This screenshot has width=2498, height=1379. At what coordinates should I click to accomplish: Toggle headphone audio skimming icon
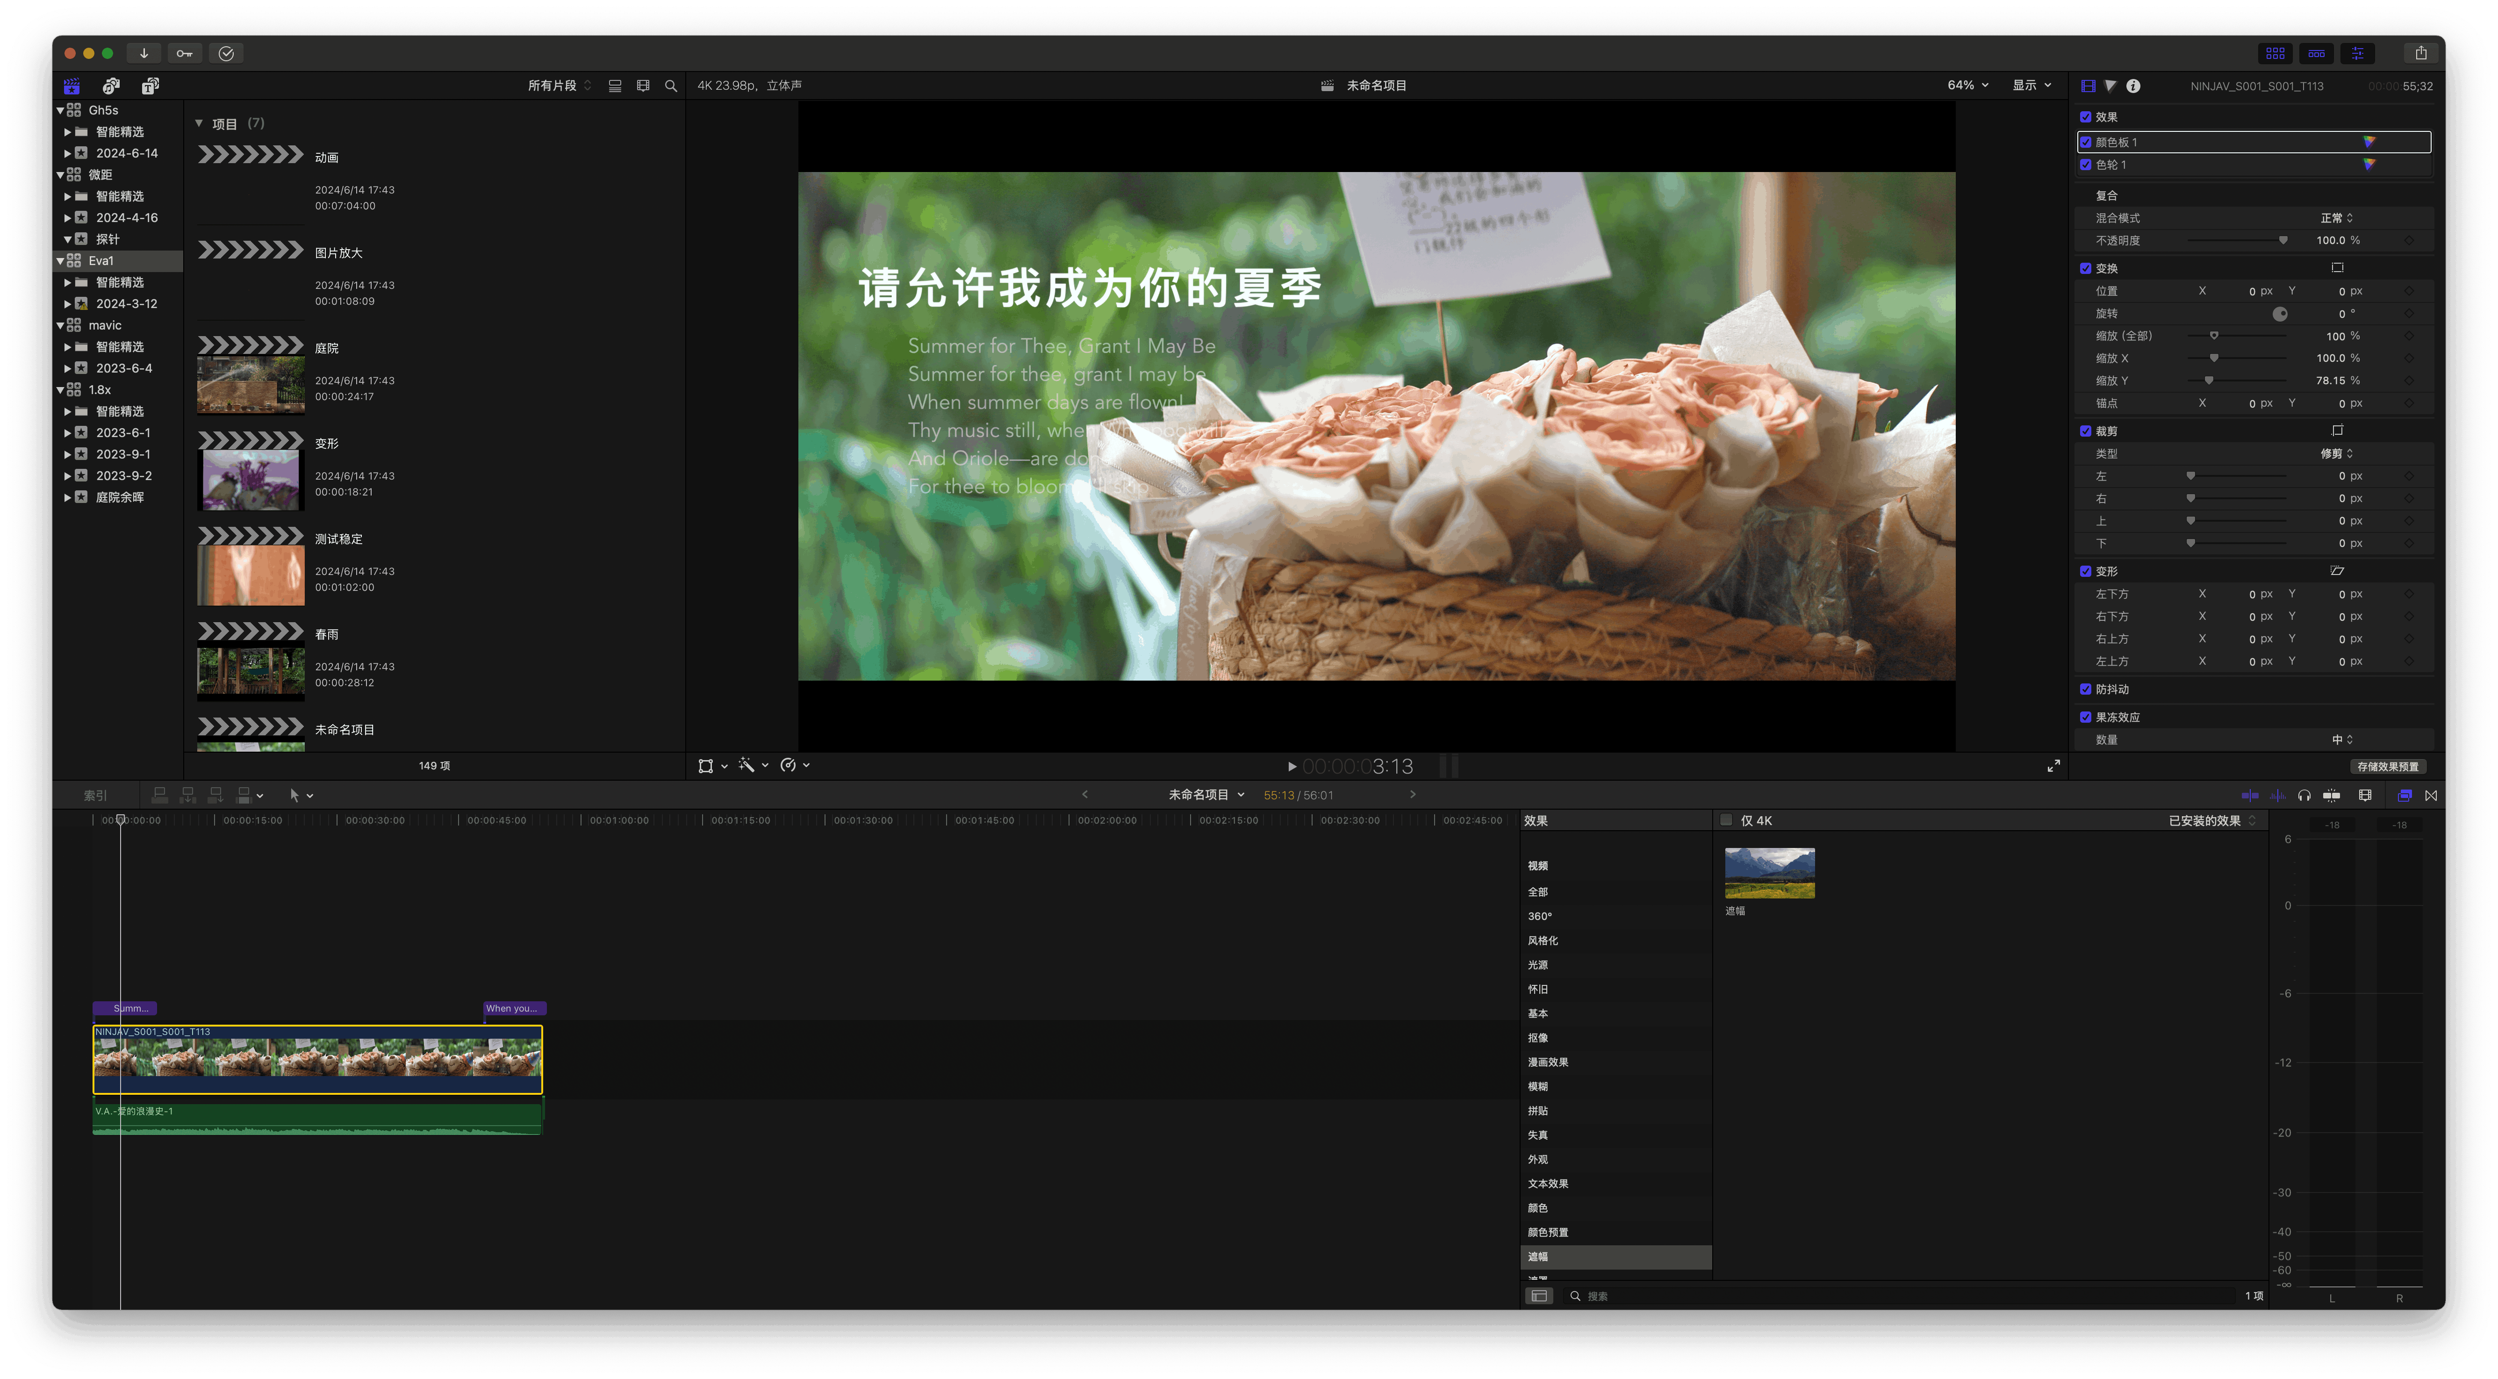(x=2304, y=796)
